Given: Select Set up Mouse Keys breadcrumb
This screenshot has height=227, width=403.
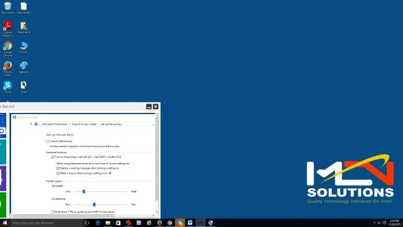Looking at the screenshot, I should (x=111, y=124).
